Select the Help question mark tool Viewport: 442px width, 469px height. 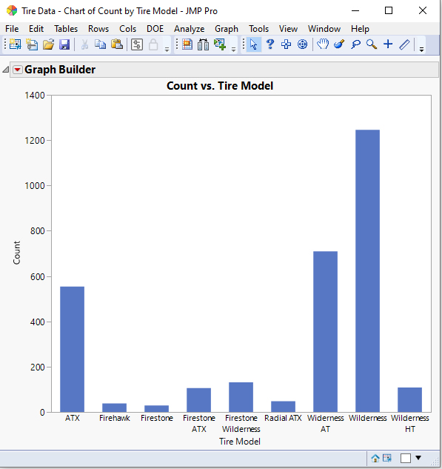270,44
